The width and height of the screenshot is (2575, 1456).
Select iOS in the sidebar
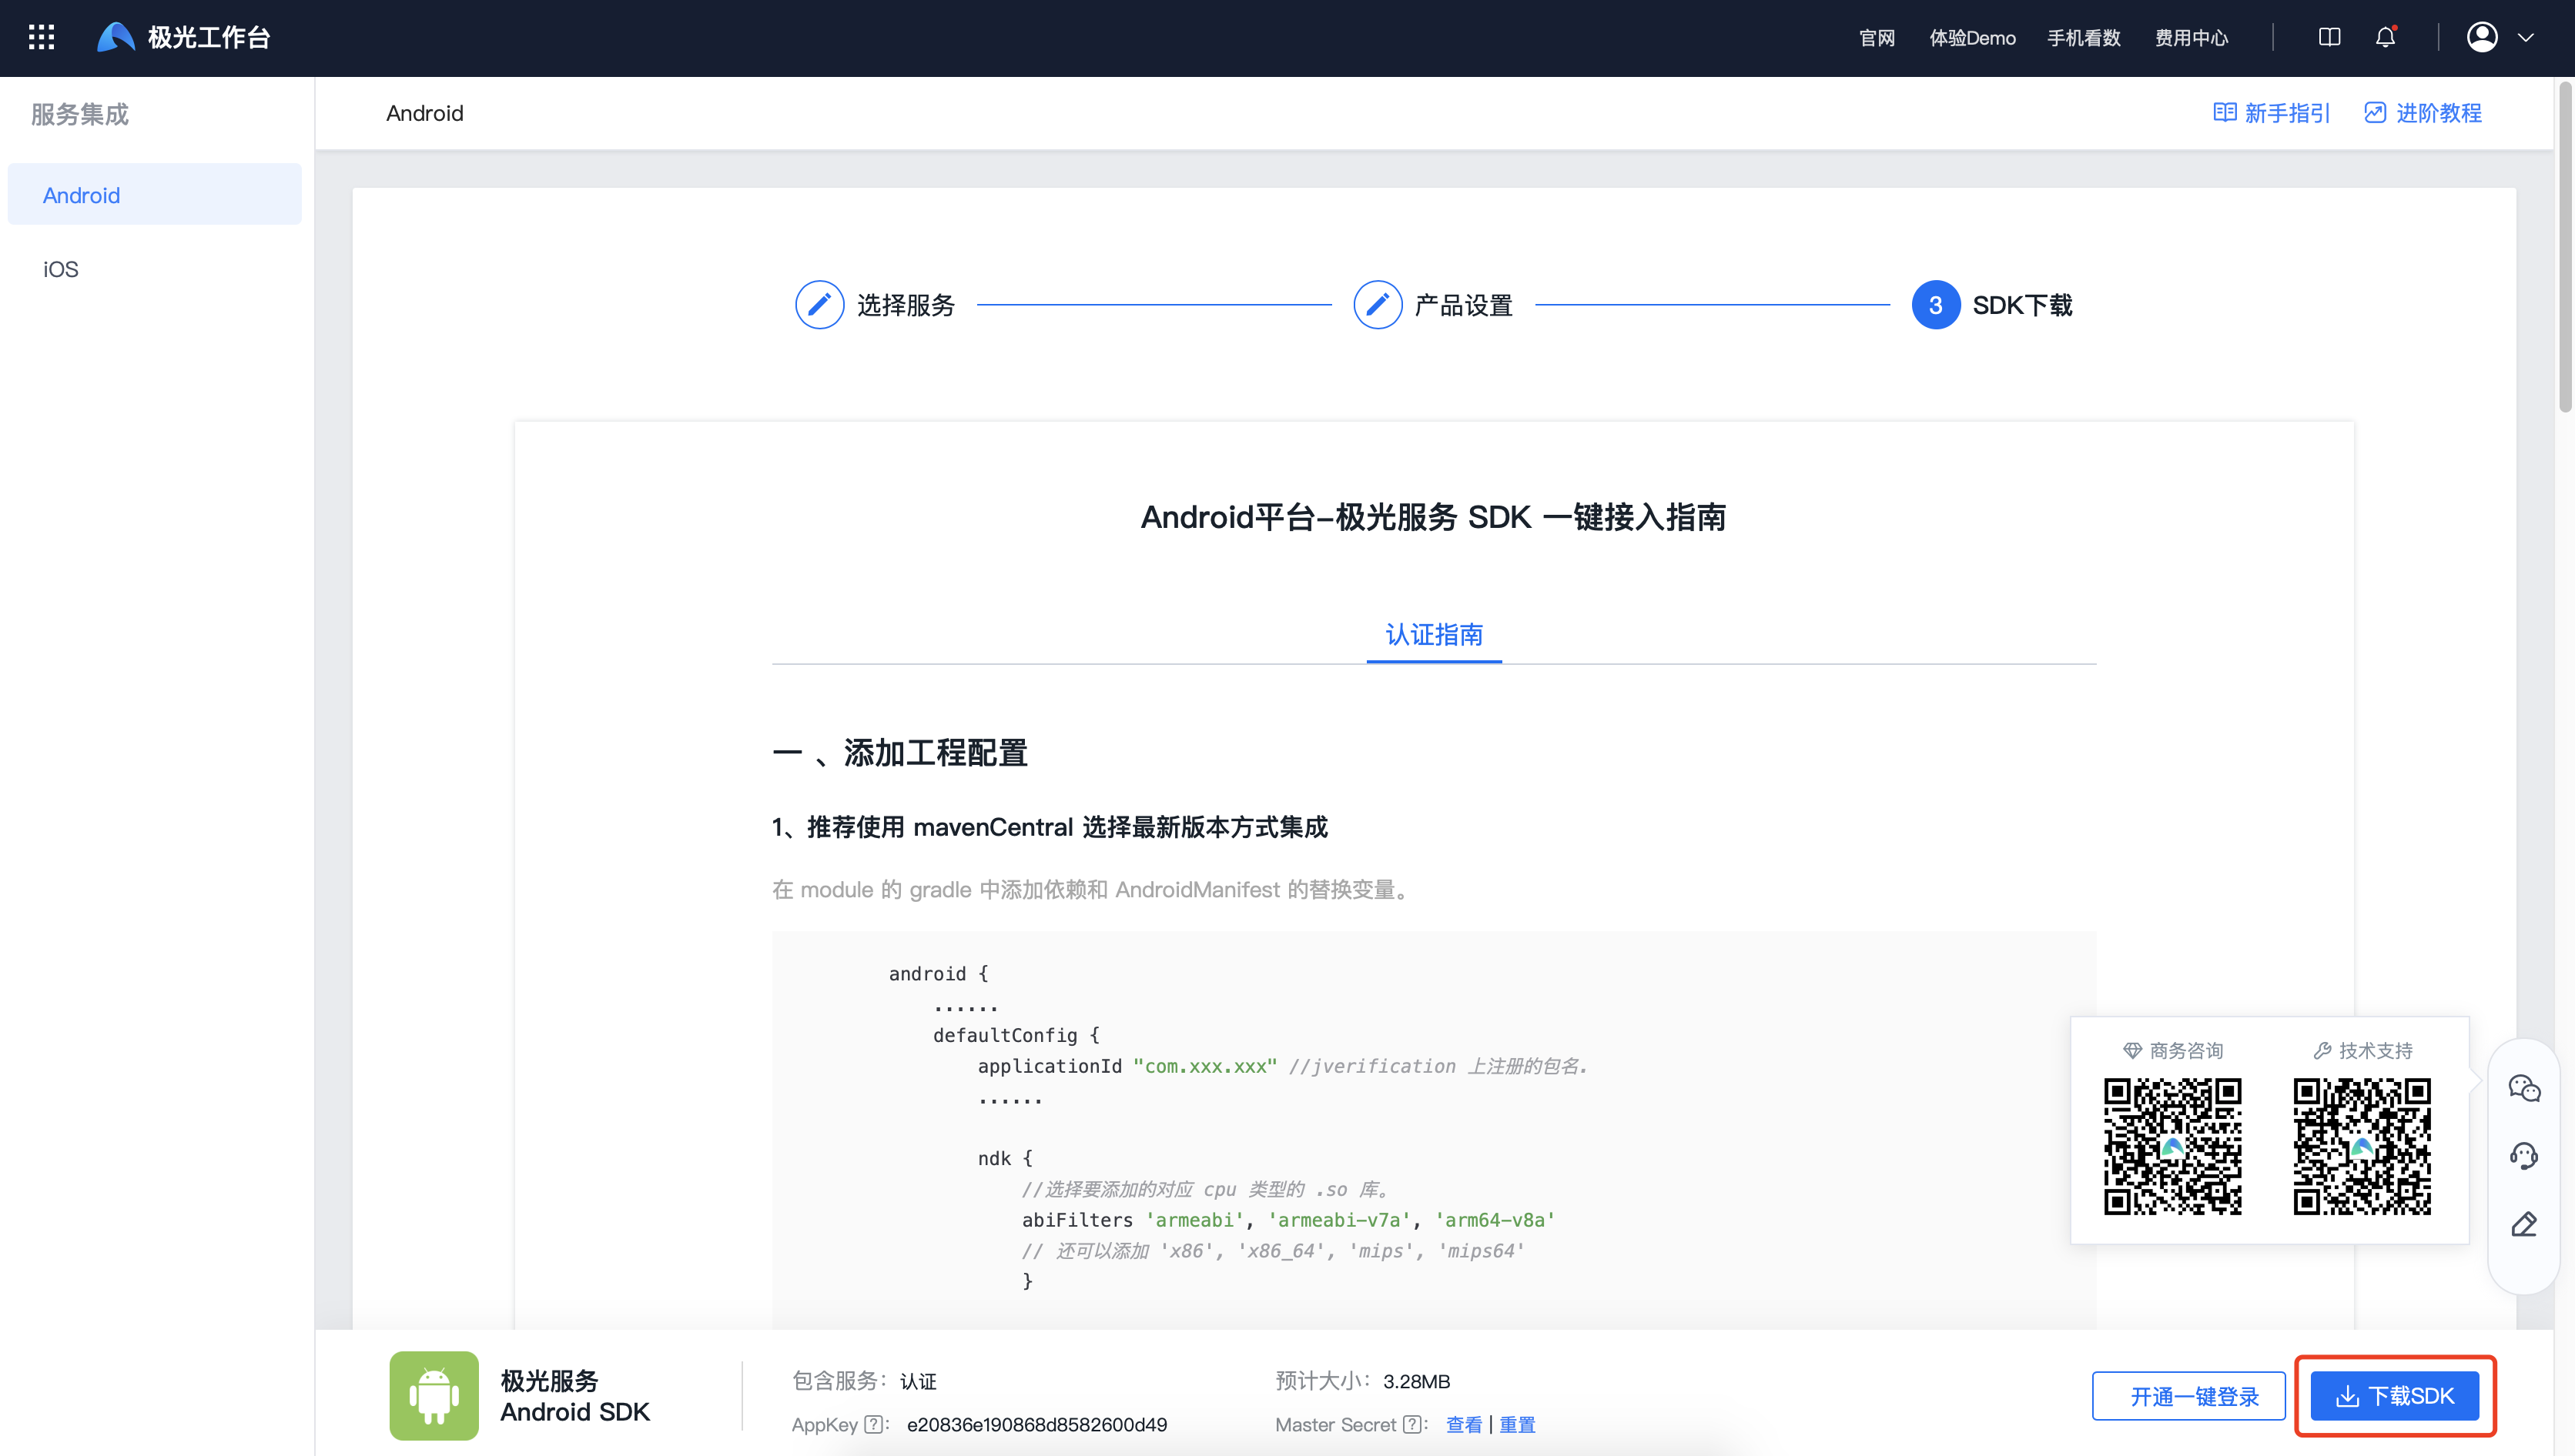(x=154, y=269)
